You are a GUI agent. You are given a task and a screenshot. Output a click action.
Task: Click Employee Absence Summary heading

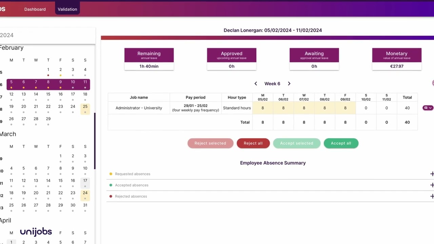pyautogui.click(x=273, y=163)
